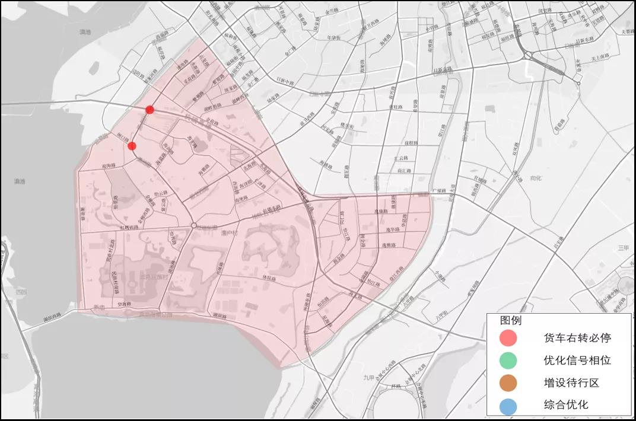636x421 pixels.
Task: Select the 货车右转必停 legend label
Action: click(577, 338)
